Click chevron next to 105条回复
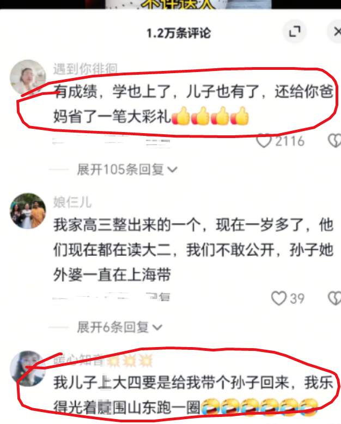This screenshot has width=341, height=424. pos(172,170)
